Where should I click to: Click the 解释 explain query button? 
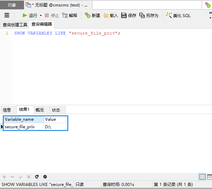point(70,15)
